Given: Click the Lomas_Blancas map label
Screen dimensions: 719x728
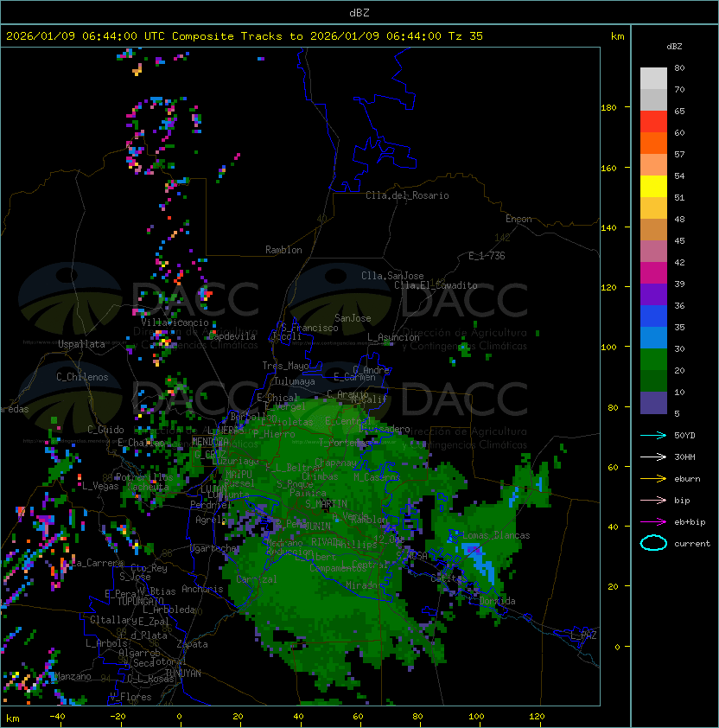Looking at the screenshot, I should pos(496,535).
